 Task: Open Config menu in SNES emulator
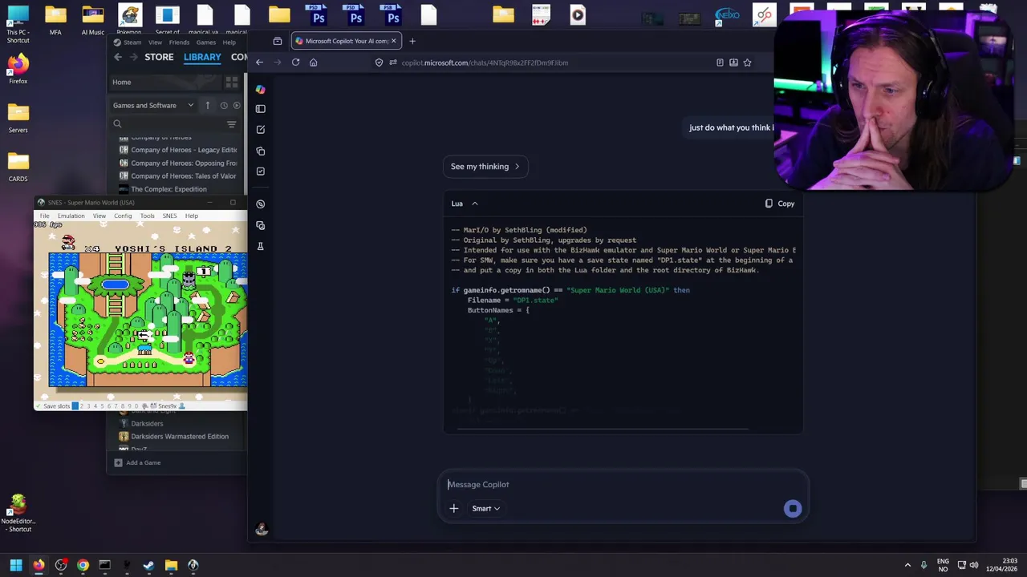point(123,216)
